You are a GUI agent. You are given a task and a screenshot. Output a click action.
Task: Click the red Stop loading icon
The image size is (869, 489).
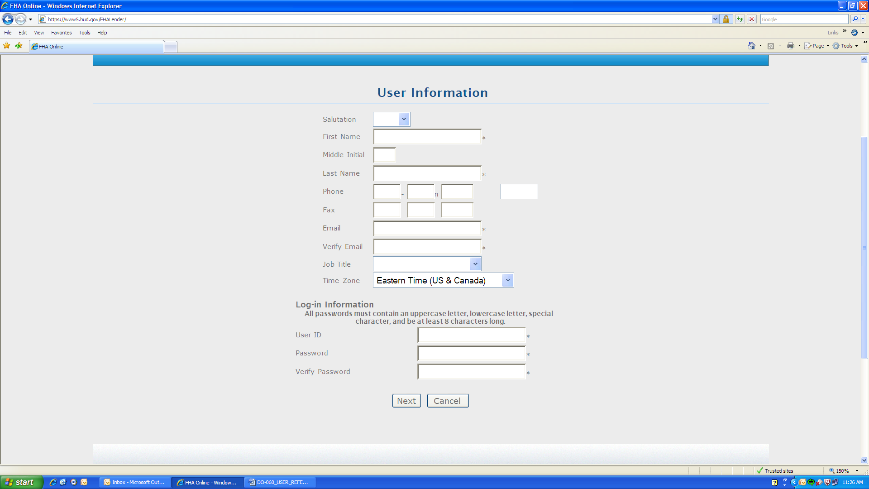pos(752,19)
